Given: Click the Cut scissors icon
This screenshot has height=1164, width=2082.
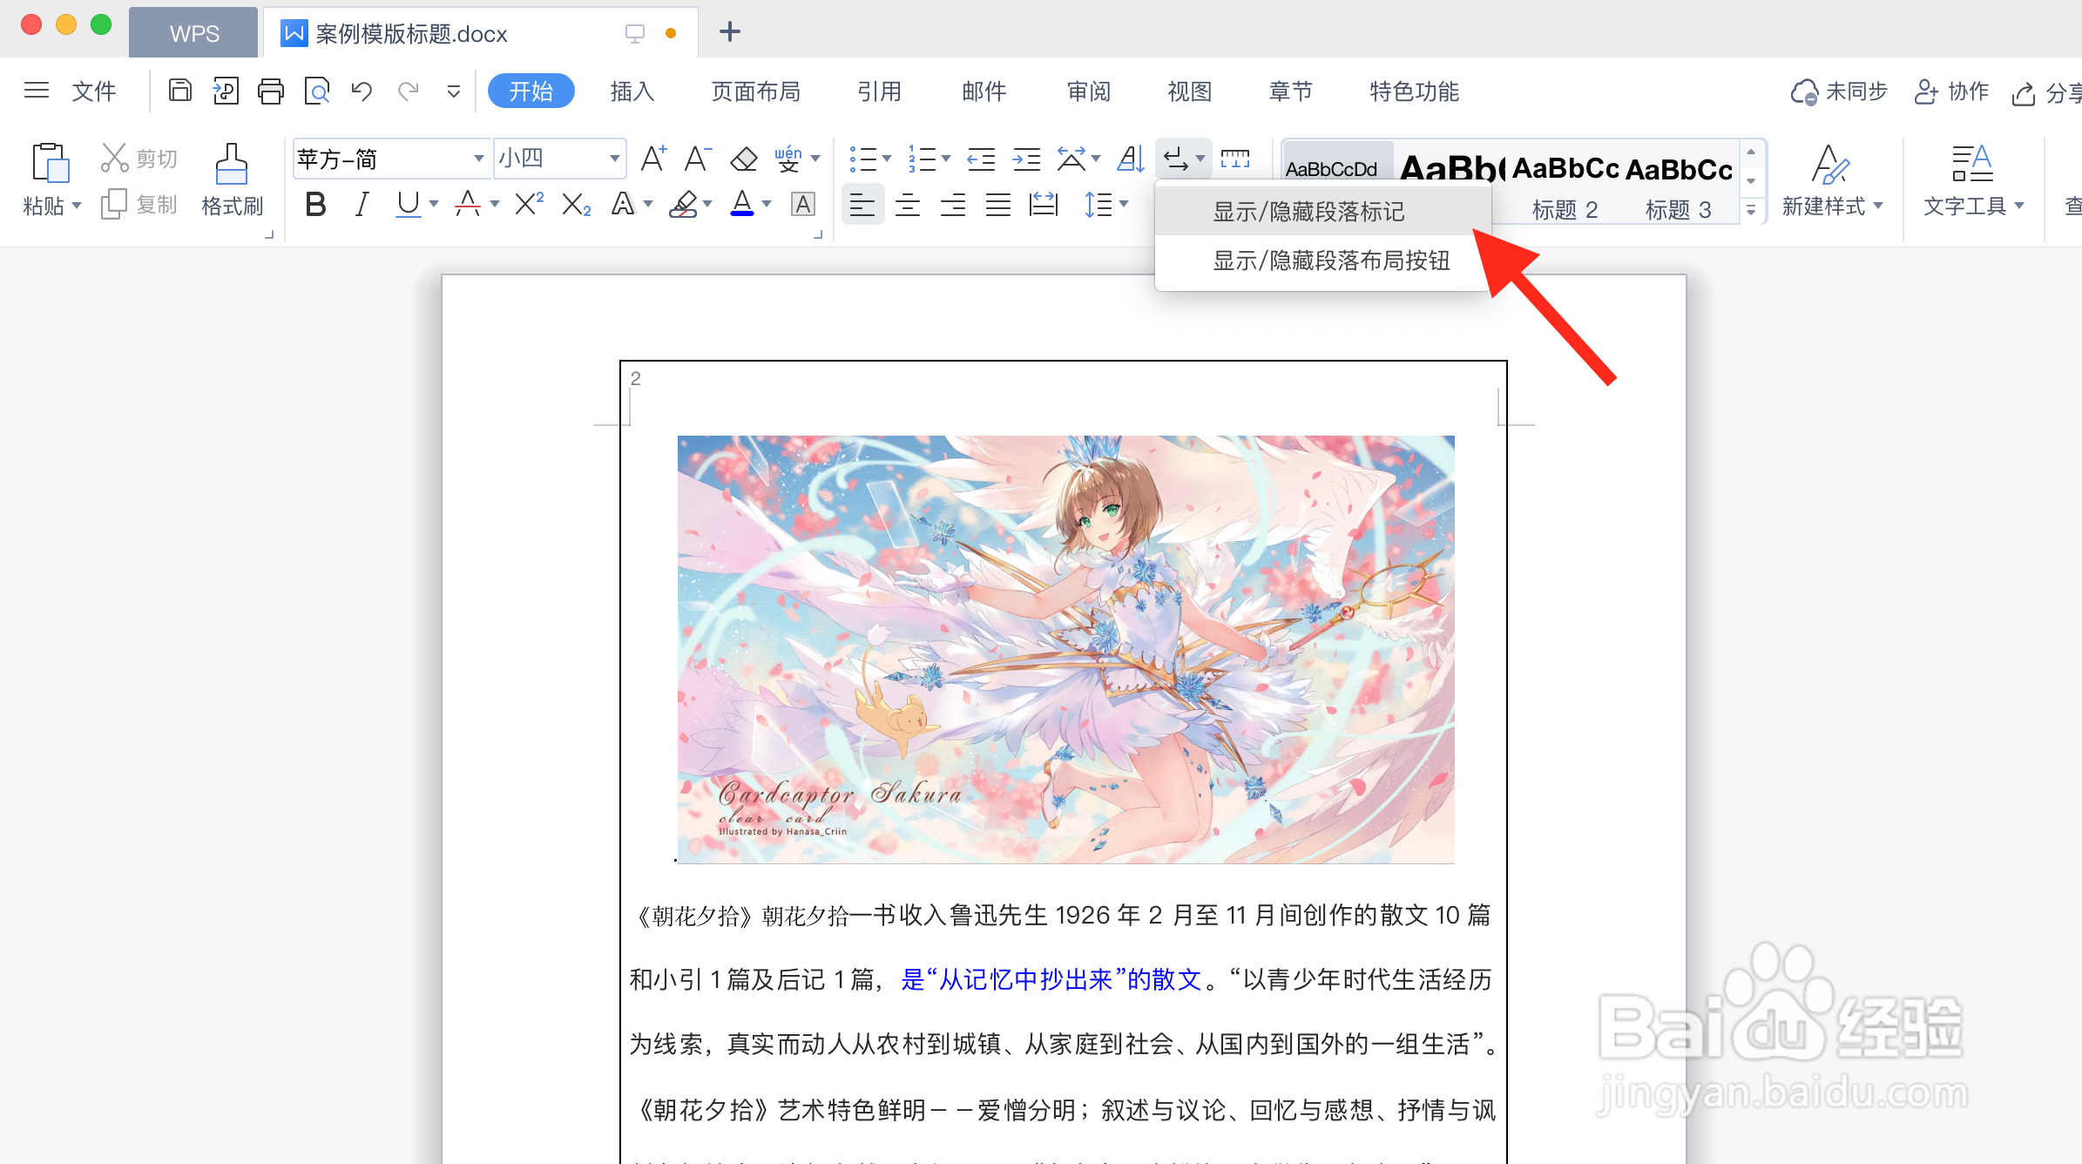Looking at the screenshot, I should click(115, 158).
